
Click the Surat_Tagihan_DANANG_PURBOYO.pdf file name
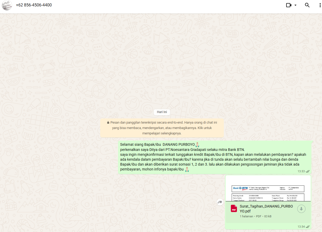point(266,209)
